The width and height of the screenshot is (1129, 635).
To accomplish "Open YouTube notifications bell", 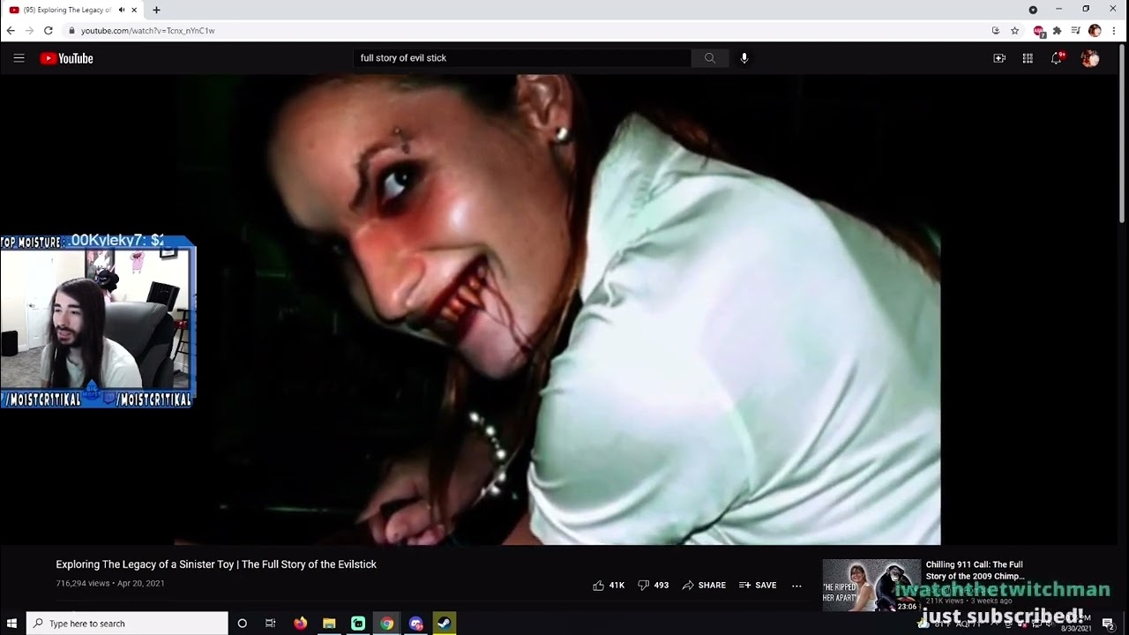I will point(1057,58).
